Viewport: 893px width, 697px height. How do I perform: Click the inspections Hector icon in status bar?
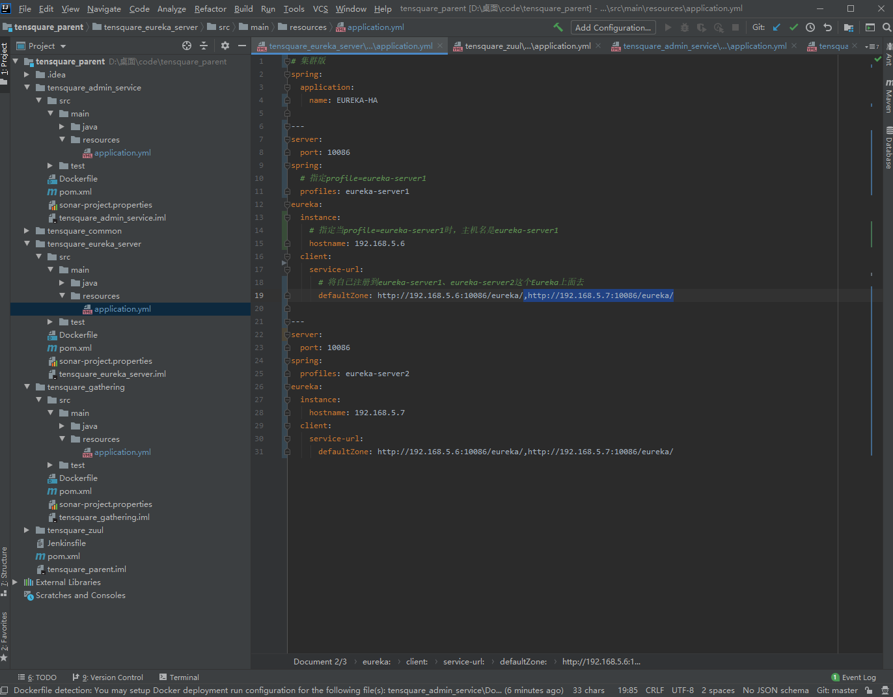[x=885, y=690]
